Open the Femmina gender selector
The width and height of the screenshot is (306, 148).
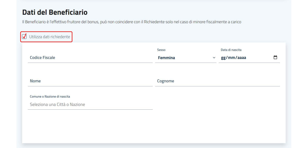(x=185, y=58)
